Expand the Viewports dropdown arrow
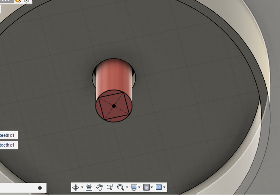This screenshot has height=195, width=280. (x=164, y=187)
